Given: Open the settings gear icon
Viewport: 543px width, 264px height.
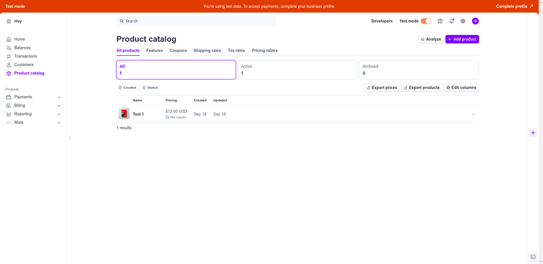Looking at the screenshot, I should (463, 21).
